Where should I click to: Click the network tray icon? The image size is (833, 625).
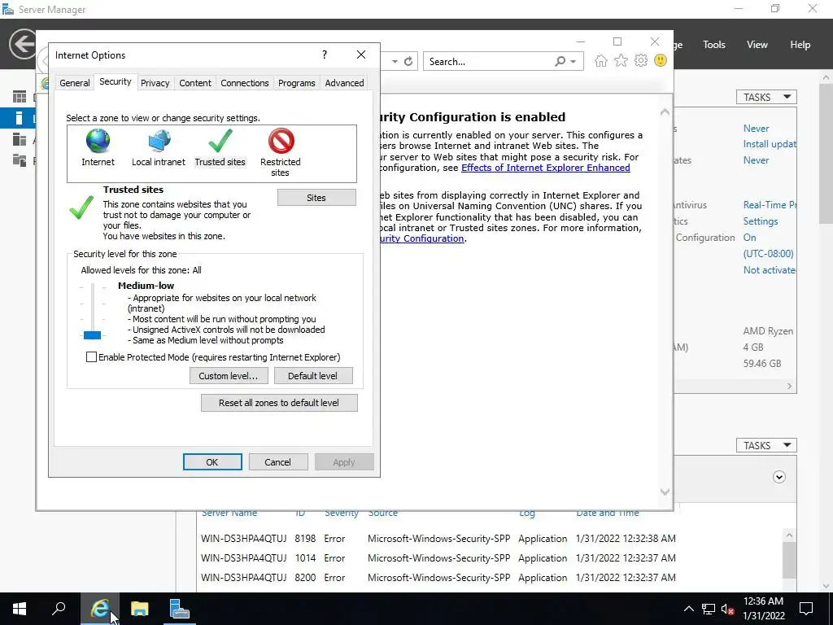709,609
